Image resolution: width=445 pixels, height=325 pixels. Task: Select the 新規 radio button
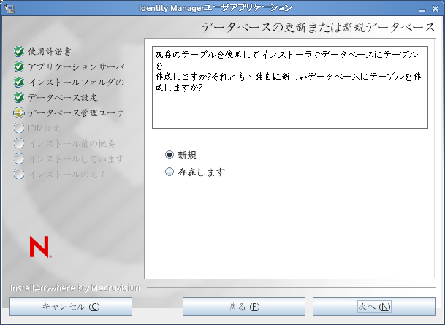(x=170, y=155)
